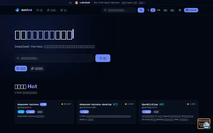This screenshot has width=213, height=133.
Task: Follow the banner link with arrow
Action: pos(142,3)
